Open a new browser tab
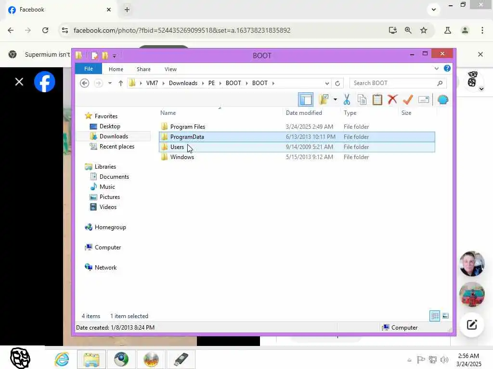This screenshot has height=369, width=493. coord(127,10)
